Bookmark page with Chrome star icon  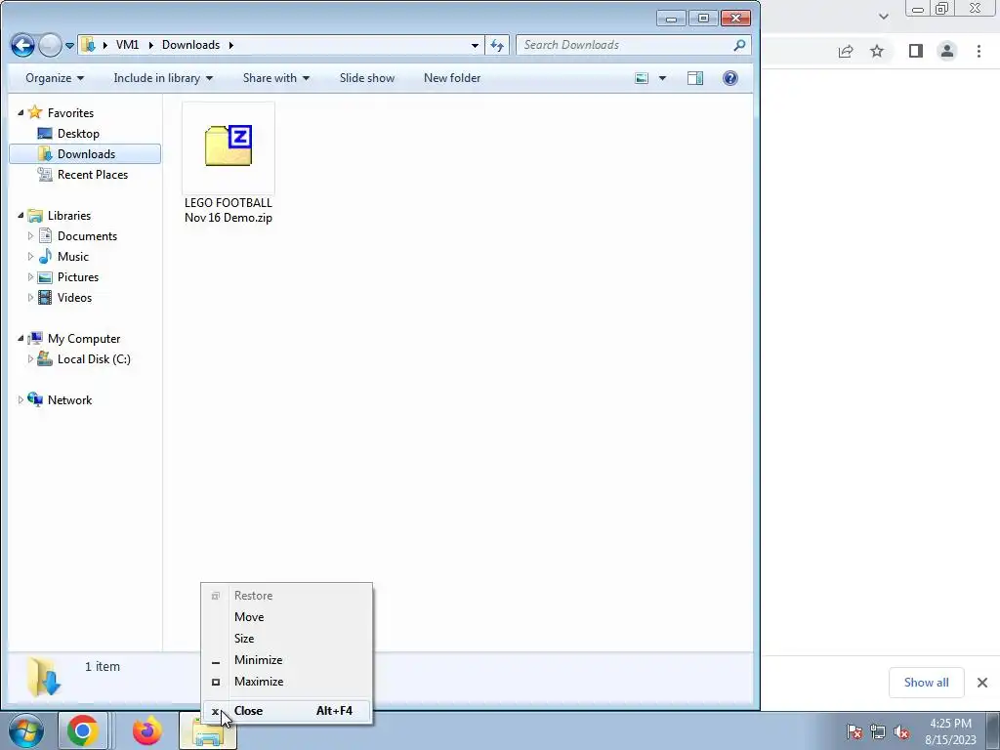(877, 51)
